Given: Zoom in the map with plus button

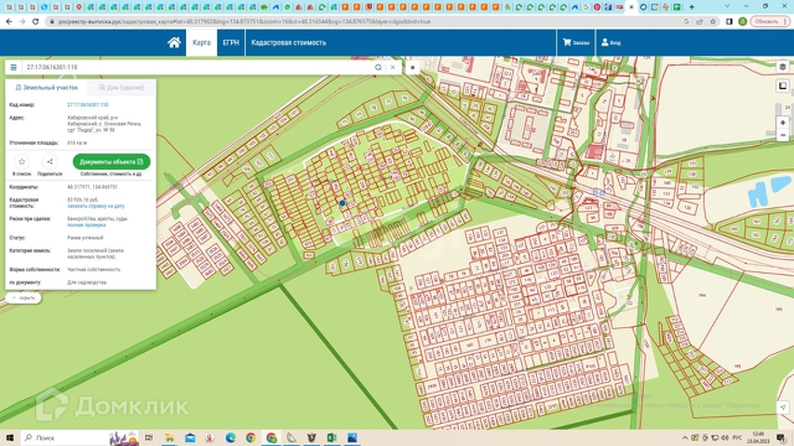Looking at the screenshot, I should coord(783,123).
